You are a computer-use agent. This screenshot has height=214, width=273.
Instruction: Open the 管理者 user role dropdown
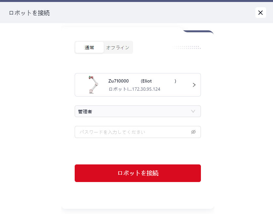tap(137, 111)
